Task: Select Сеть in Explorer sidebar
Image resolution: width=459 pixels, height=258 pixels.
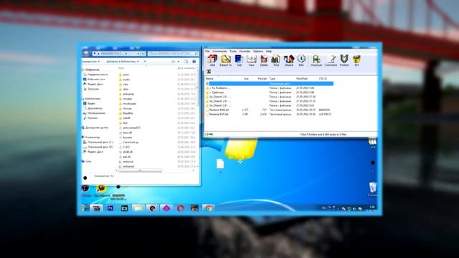Action: coord(88,161)
